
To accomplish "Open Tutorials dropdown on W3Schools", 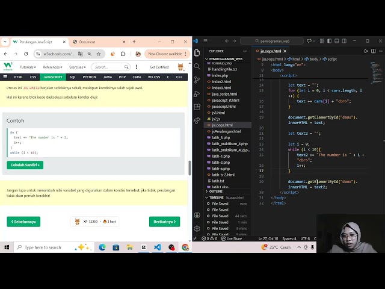I will click(x=28, y=67).
